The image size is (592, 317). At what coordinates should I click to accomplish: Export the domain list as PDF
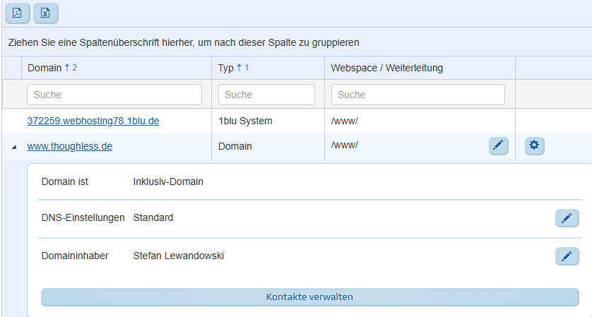tap(18, 13)
